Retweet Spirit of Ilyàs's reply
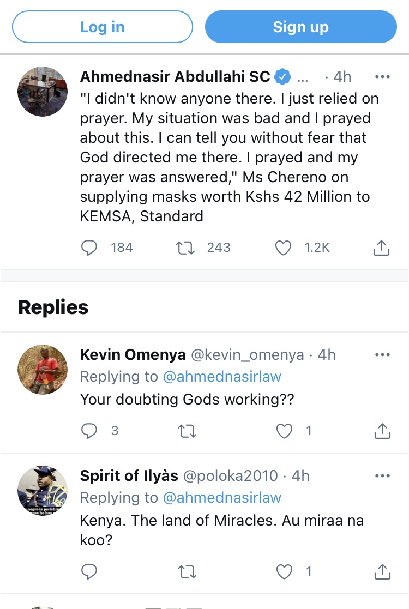Viewport: 409px width, 609px height. (x=187, y=571)
